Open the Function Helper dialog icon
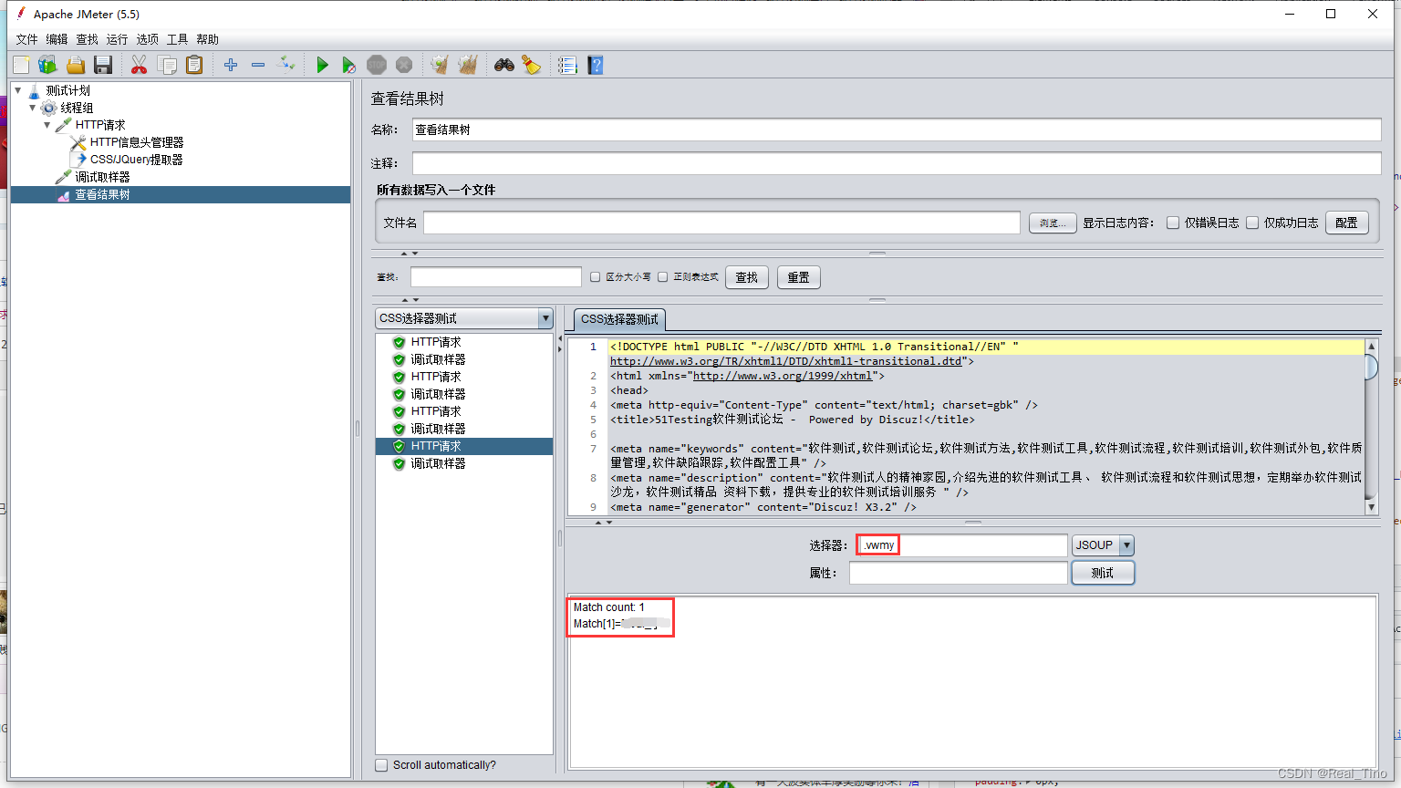1401x788 pixels. click(567, 65)
